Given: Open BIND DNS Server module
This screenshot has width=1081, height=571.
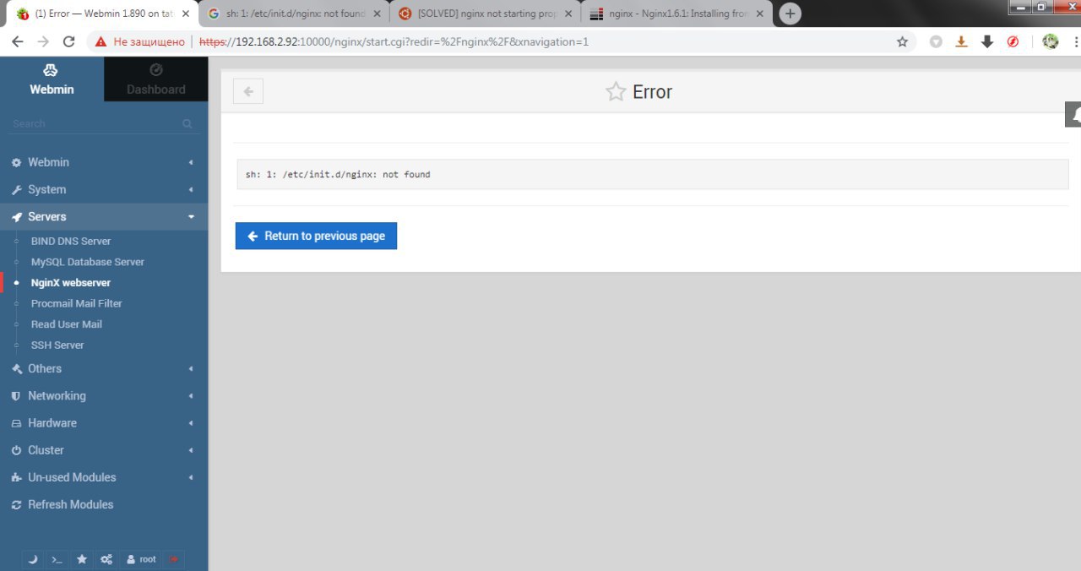Looking at the screenshot, I should click(x=71, y=241).
